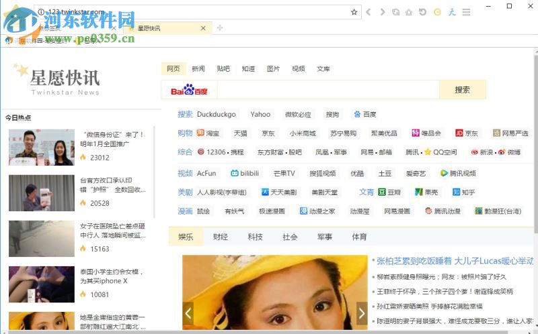Select the 贴吧 search tab
The width and height of the screenshot is (538, 334).
click(x=223, y=69)
